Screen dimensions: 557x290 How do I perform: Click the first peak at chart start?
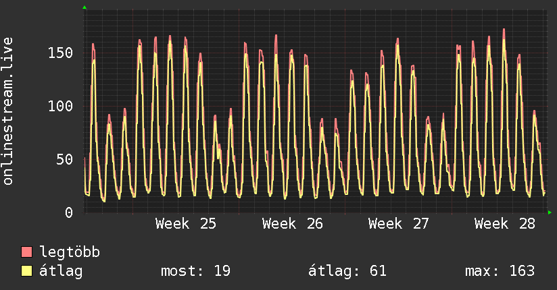coord(93,45)
